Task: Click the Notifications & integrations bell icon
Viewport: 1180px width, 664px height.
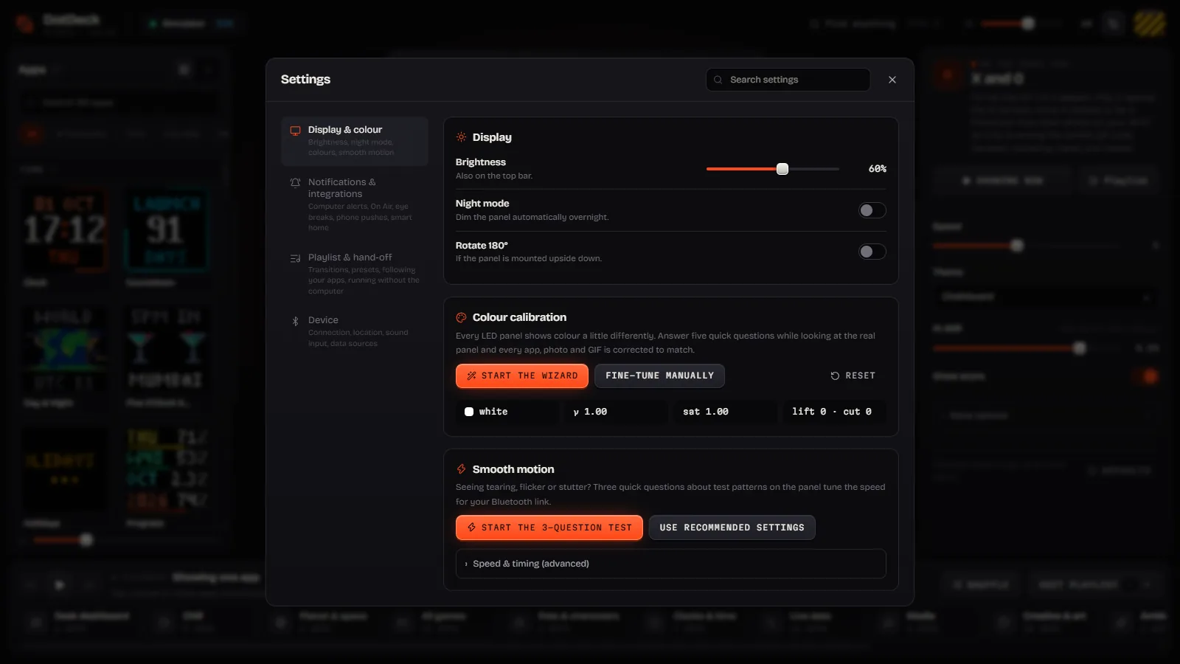Action: click(295, 182)
